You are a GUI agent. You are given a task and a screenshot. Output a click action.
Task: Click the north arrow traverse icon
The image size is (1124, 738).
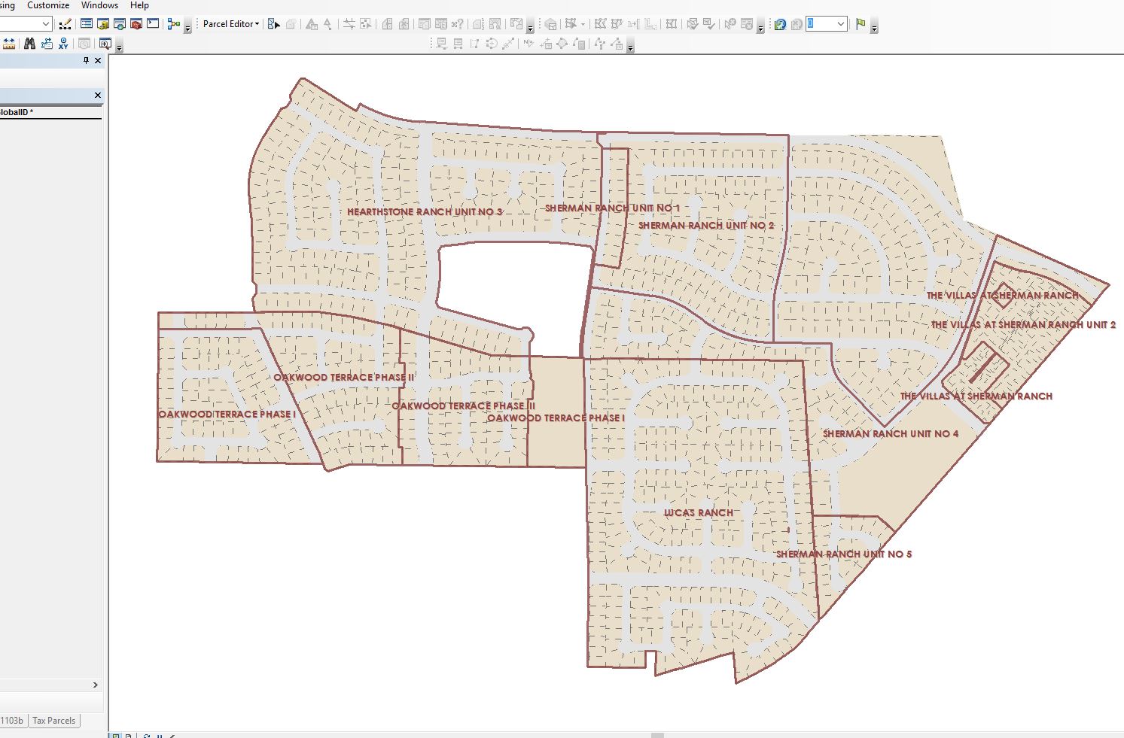pyautogui.click(x=528, y=44)
